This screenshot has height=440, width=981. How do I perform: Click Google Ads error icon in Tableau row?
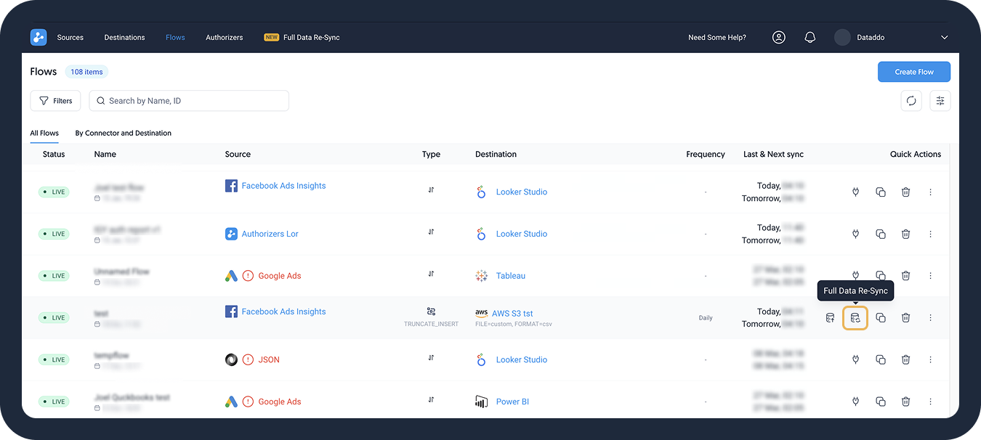pos(248,276)
